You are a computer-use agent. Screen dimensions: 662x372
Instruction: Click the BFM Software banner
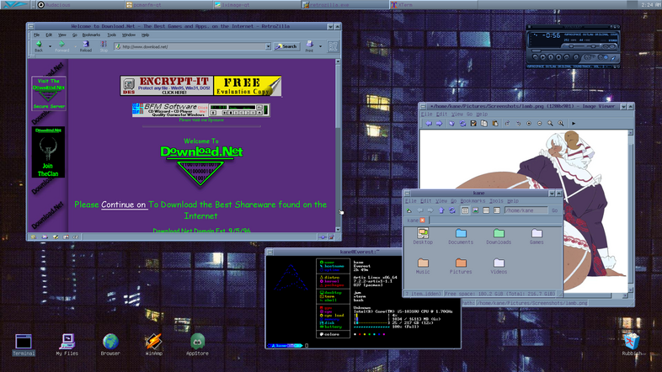200,110
